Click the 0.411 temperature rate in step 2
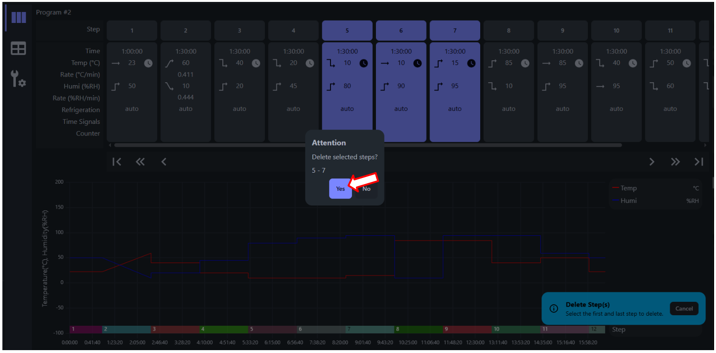Image resolution: width=716 pixels, height=353 pixels. point(186,75)
